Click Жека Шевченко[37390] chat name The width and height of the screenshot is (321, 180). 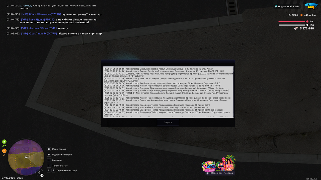point(45,14)
